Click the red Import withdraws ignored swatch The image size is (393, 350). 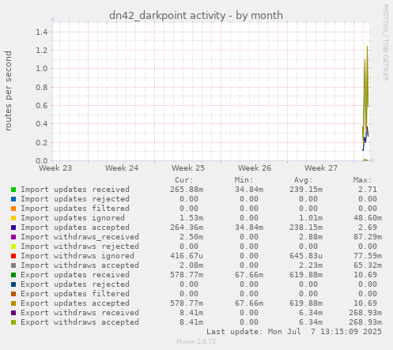point(13,256)
